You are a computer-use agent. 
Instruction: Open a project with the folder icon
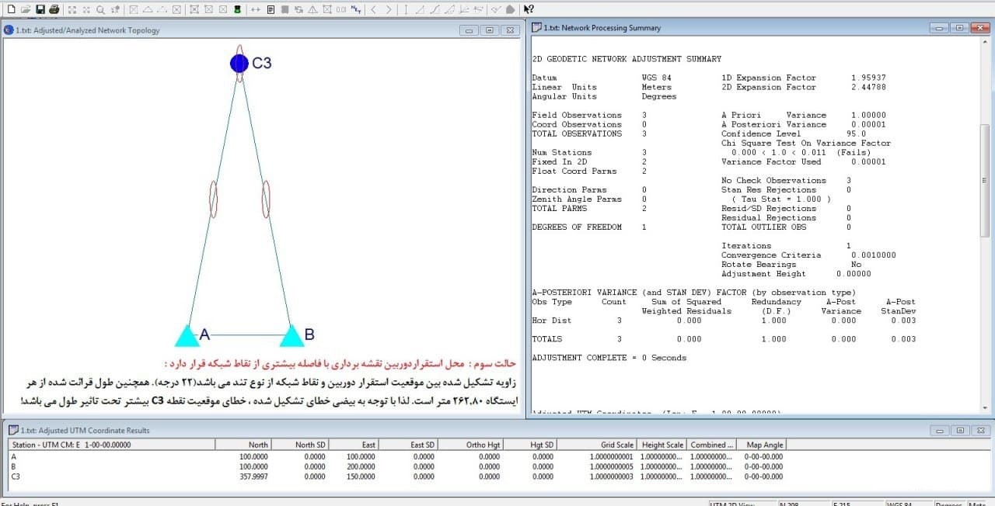(x=25, y=9)
